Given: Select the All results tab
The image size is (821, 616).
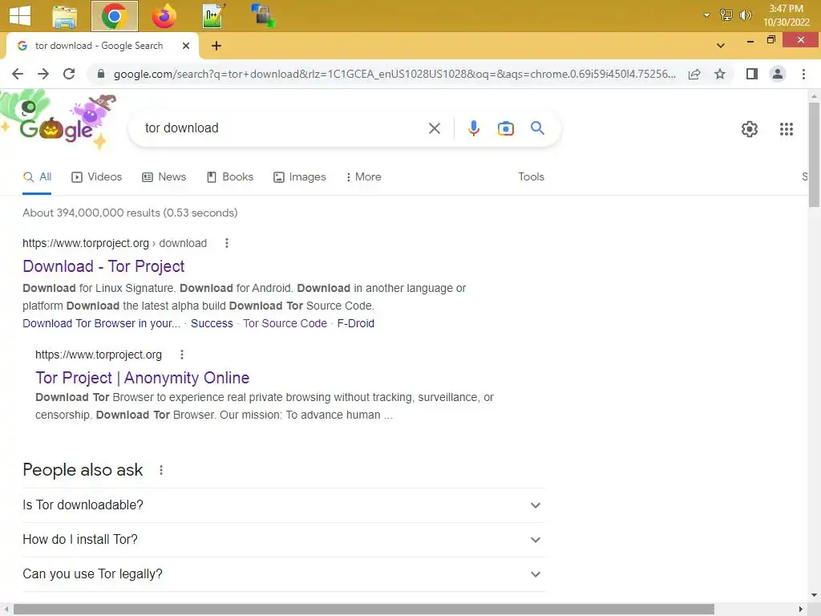Looking at the screenshot, I should tap(37, 177).
